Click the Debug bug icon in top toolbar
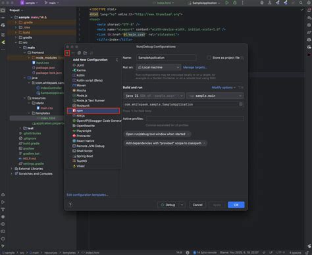The height and width of the screenshot is (255, 312). tap(235, 3)
